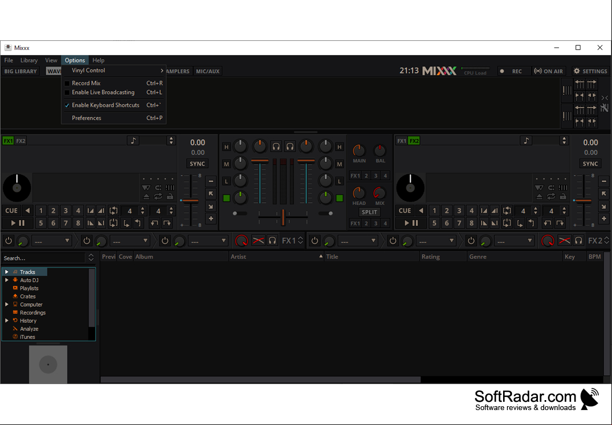This screenshot has width=612, height=425.
Task: Click the left deck key note icon
Action: [x=133, y=140]
